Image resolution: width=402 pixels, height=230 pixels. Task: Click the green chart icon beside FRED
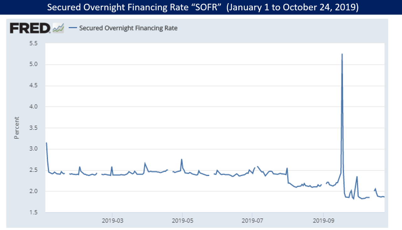pos(58,28)
